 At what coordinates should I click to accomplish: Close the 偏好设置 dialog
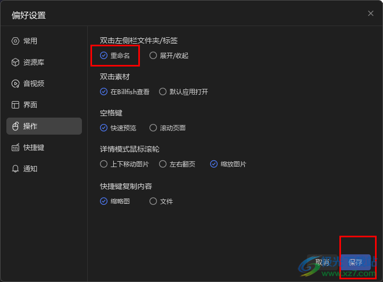(371, 13)
